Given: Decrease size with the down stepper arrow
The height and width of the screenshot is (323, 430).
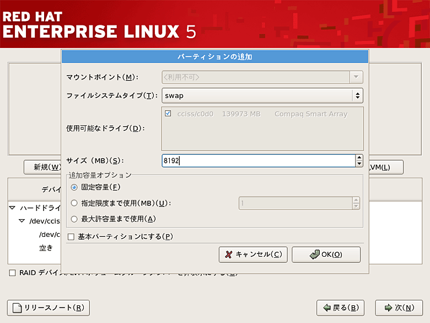Looking at the screenshot, I should click(x=359, y=163).
